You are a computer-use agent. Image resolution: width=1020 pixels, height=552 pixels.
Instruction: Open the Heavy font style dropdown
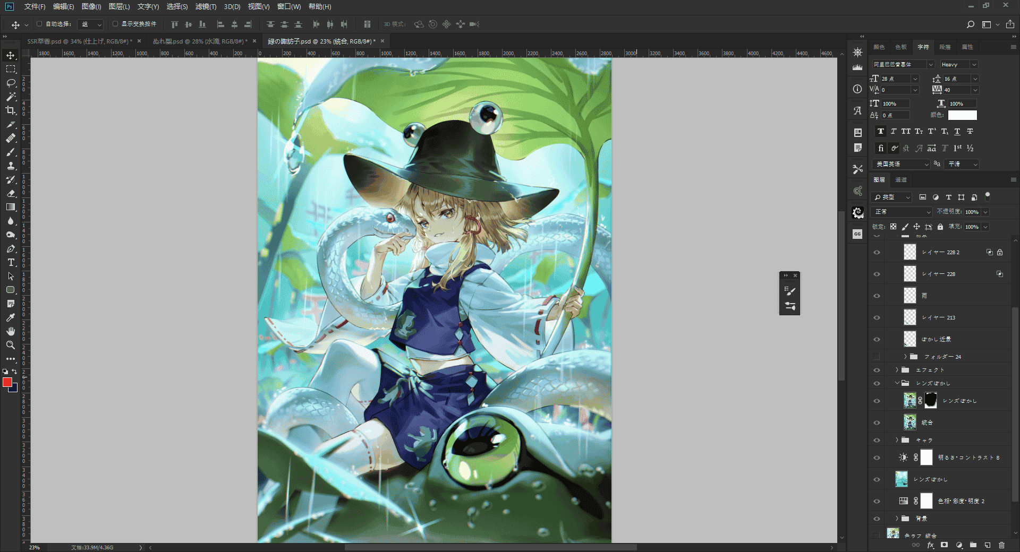click(959, 64)
